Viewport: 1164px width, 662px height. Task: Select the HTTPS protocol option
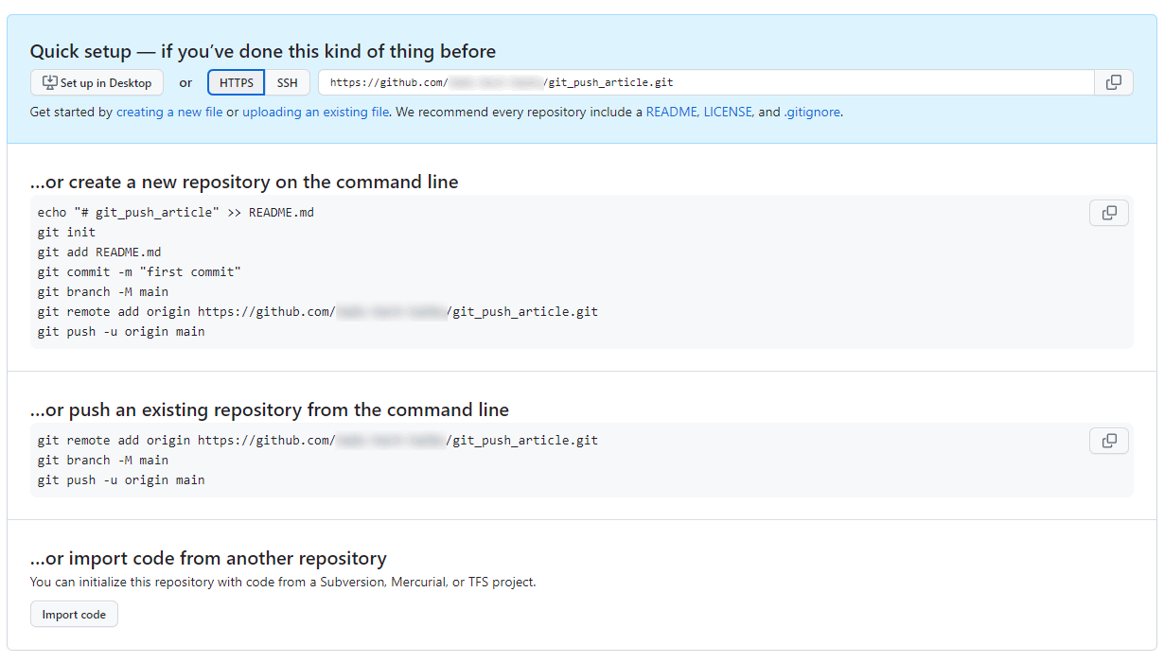click(x=236, y=82)
